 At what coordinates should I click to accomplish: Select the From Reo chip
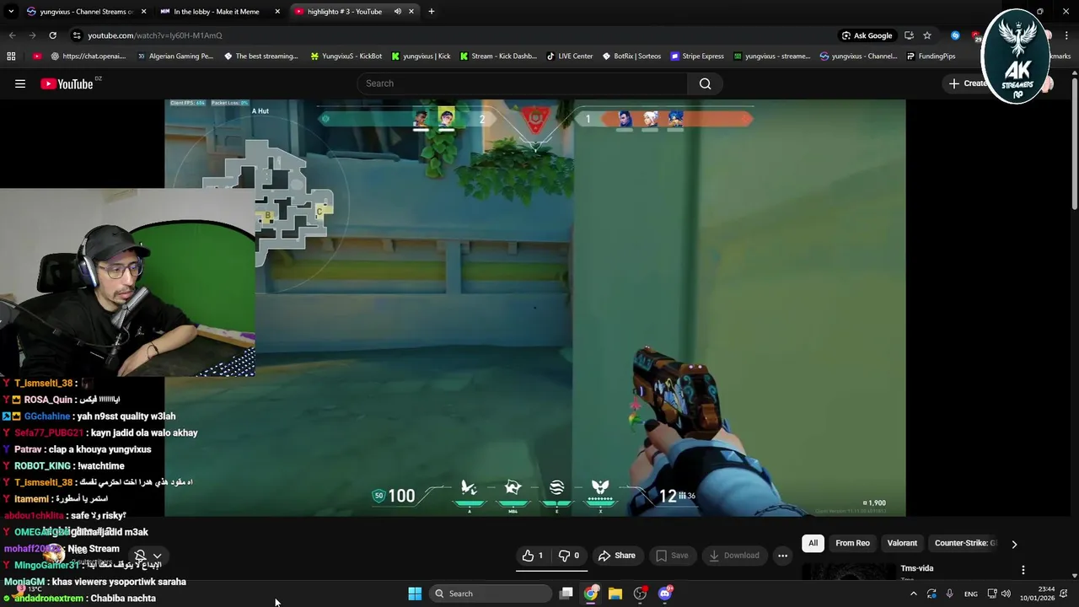[852, 543]
